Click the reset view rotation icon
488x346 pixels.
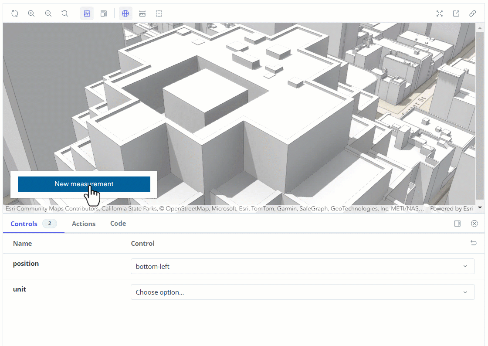64,14
